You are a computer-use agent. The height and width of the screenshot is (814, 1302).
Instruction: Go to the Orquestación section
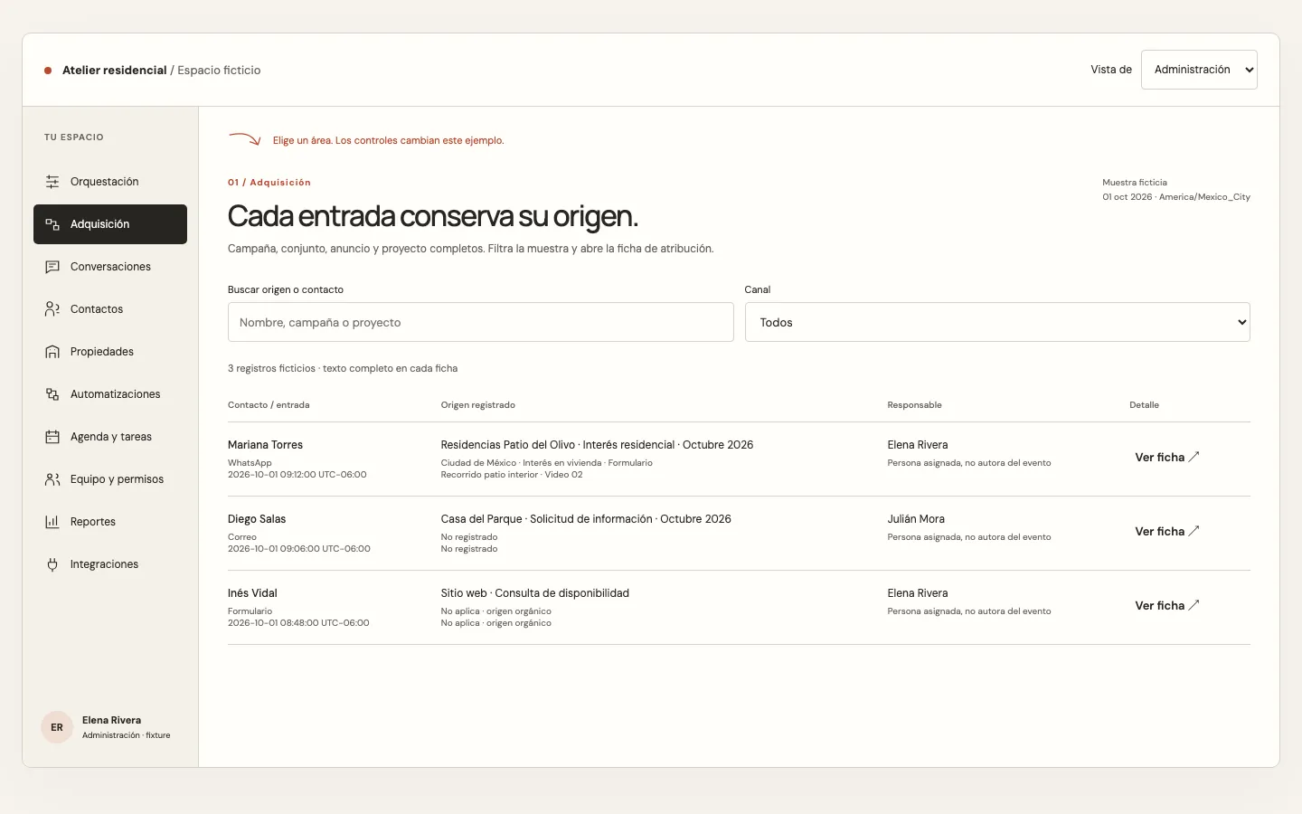(x=110, y=182)
